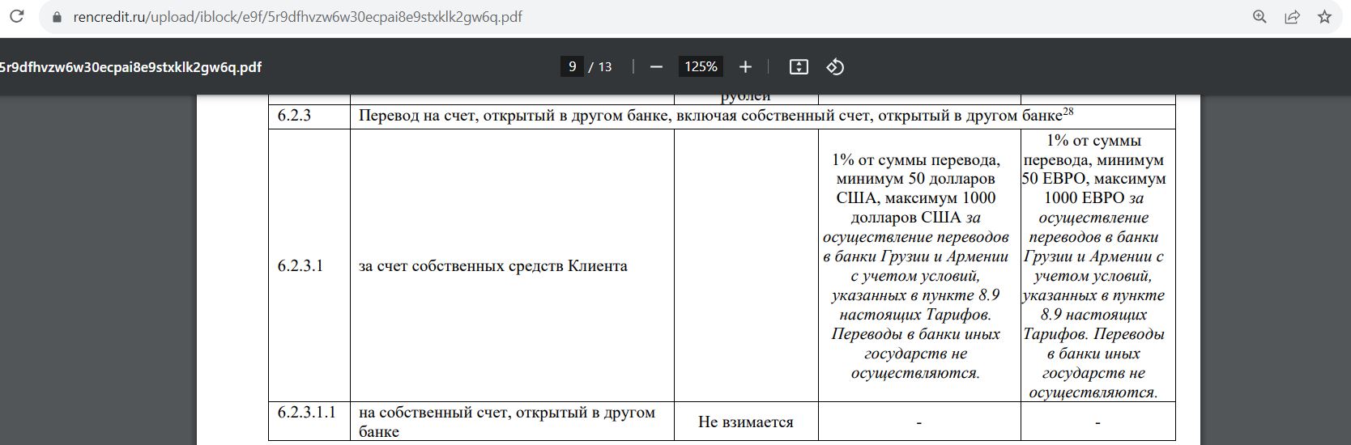The height and width of the screenshot is (445, 1351).
Task: Zoom in with the plus button
Action: pyautogui.click(x=745, y=66)
